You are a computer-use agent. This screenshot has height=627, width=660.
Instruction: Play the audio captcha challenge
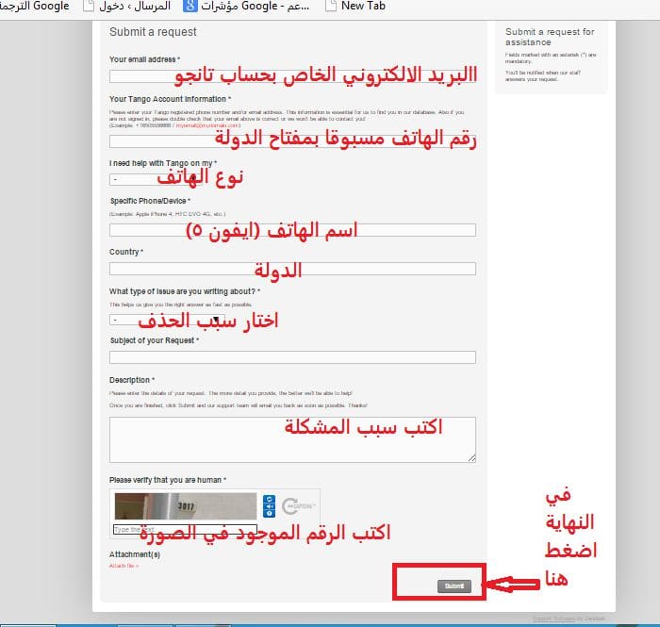point(270,506)
